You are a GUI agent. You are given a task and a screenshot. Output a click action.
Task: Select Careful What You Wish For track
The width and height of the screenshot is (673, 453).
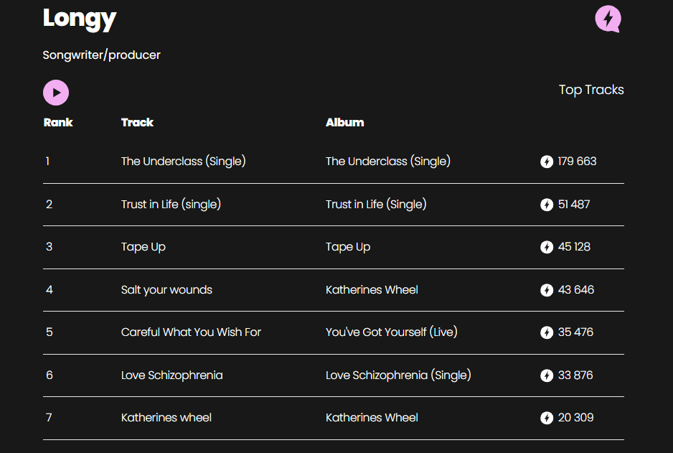191,332
